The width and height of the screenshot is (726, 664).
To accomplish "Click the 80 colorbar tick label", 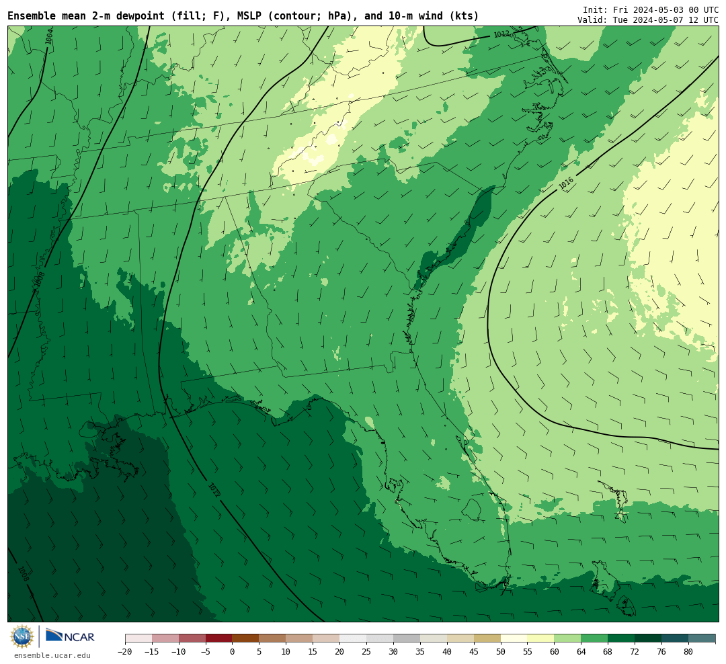I will 688,651.
